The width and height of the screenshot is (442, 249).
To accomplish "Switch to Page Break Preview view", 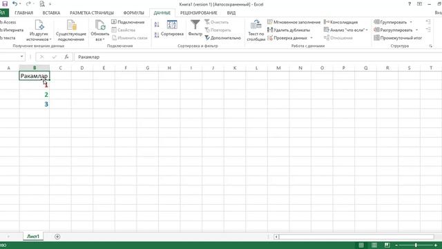I will pyautogui.click(x=387, y=245).
